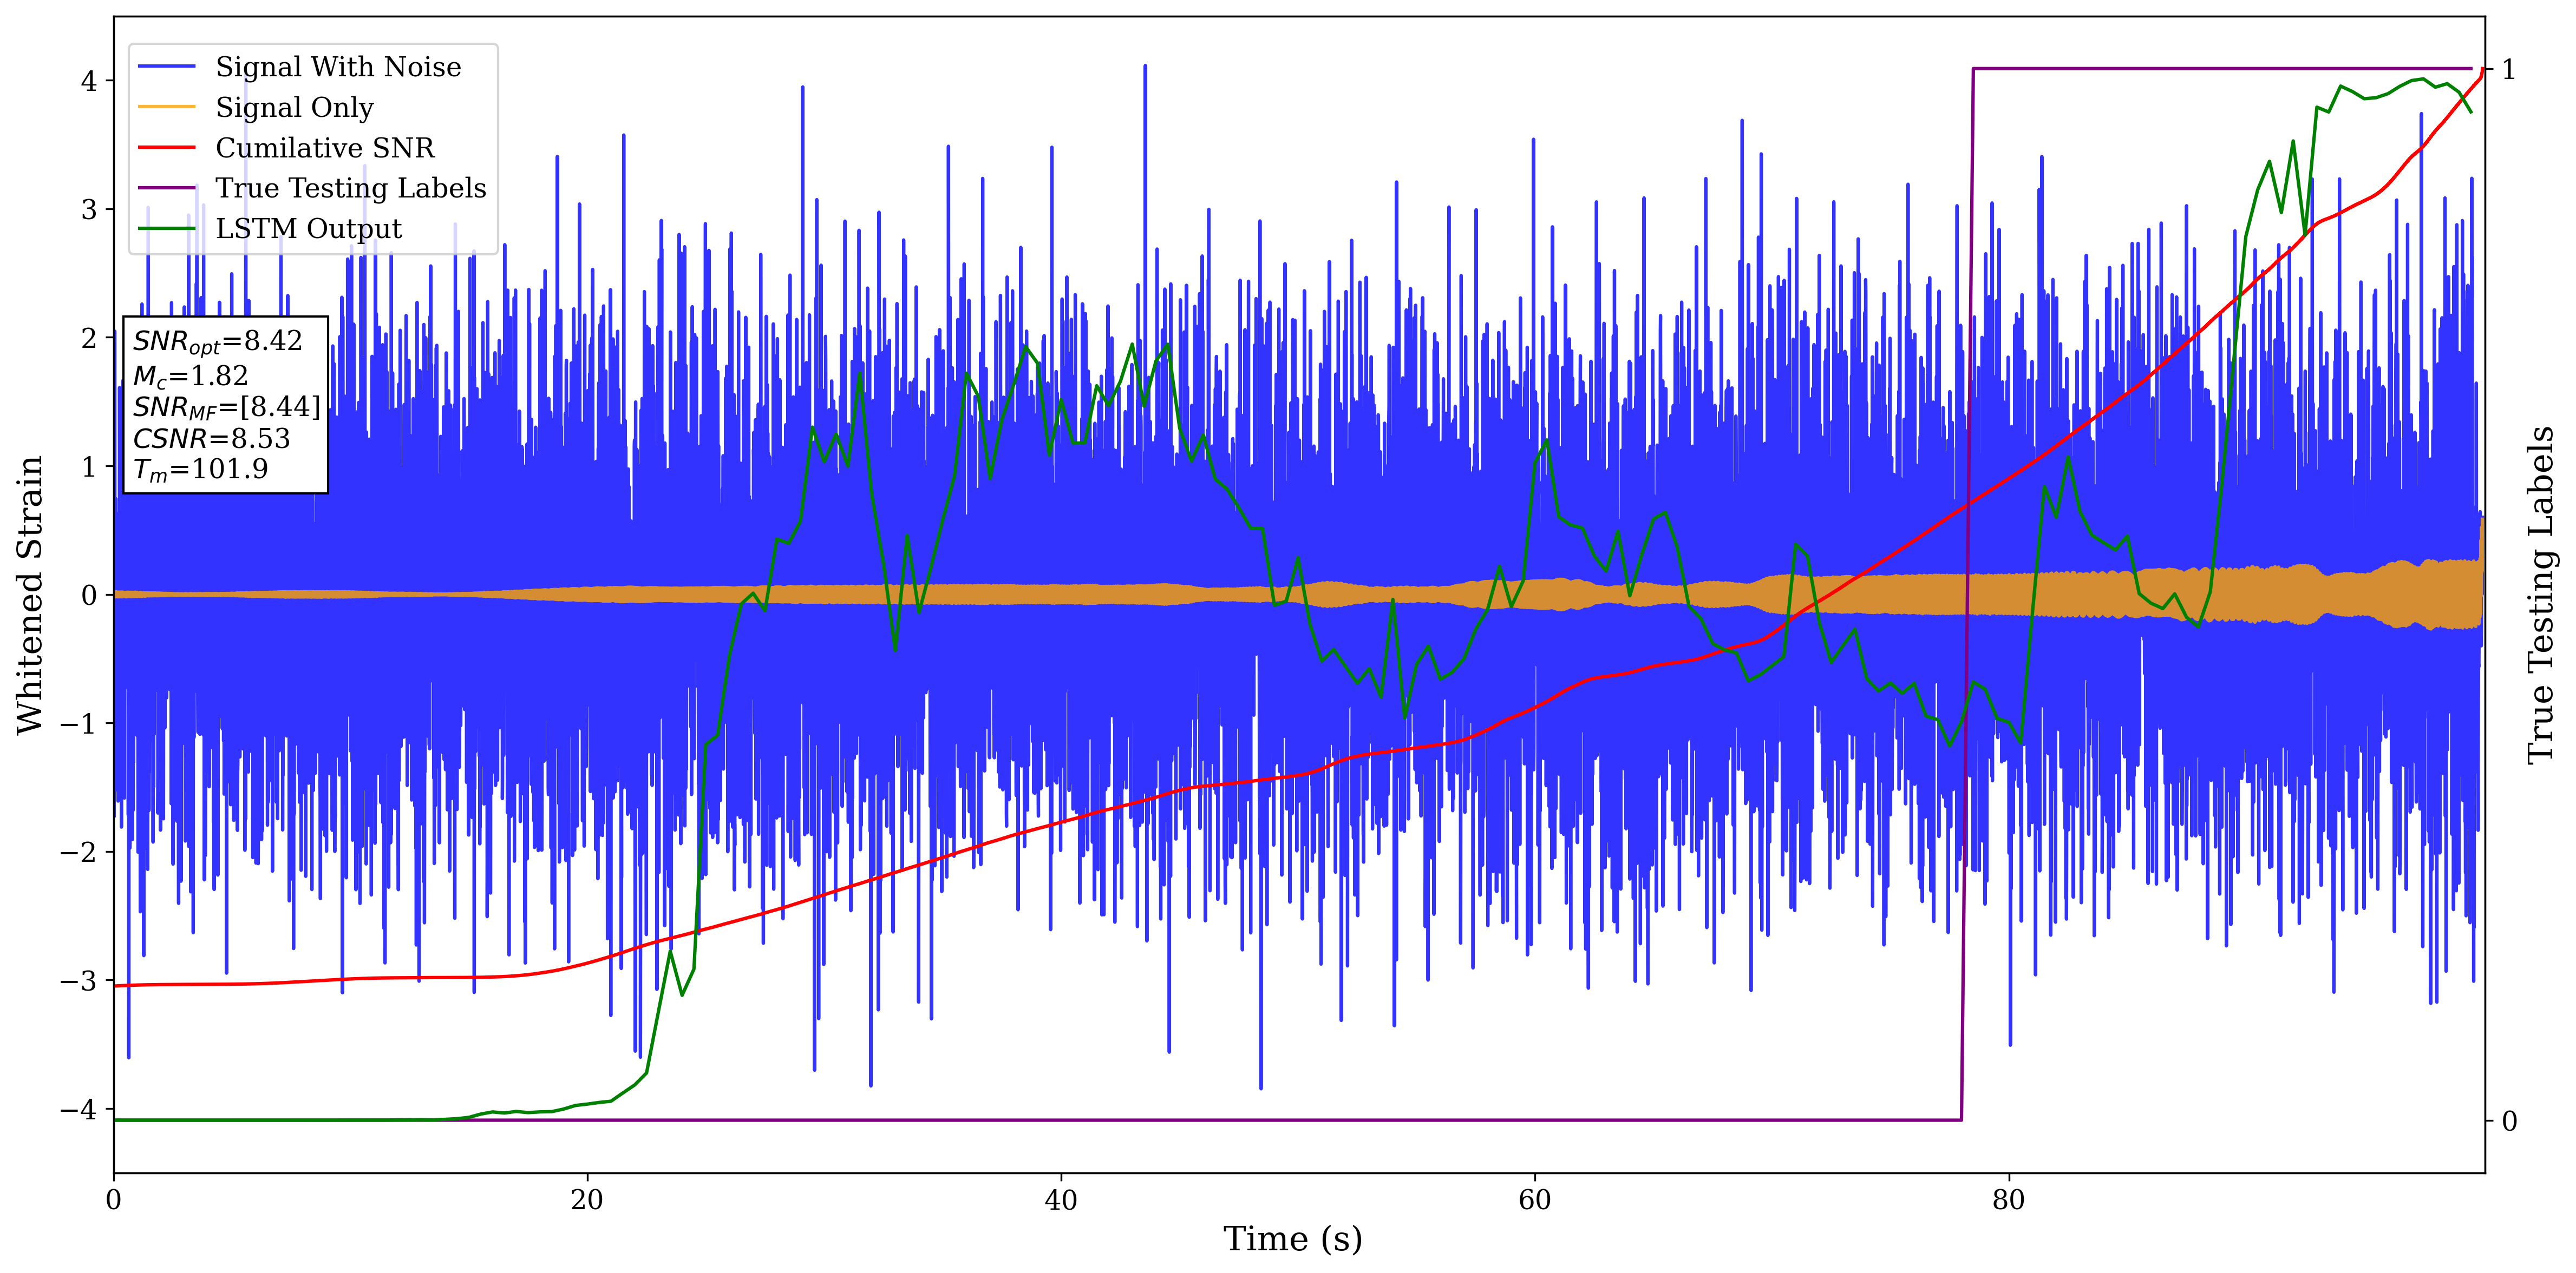Image resolution: width=2576 pixels, height=1273 pixels.
Task: Click the 'Signal With Noise' legend text
Action: coord(338,67)
